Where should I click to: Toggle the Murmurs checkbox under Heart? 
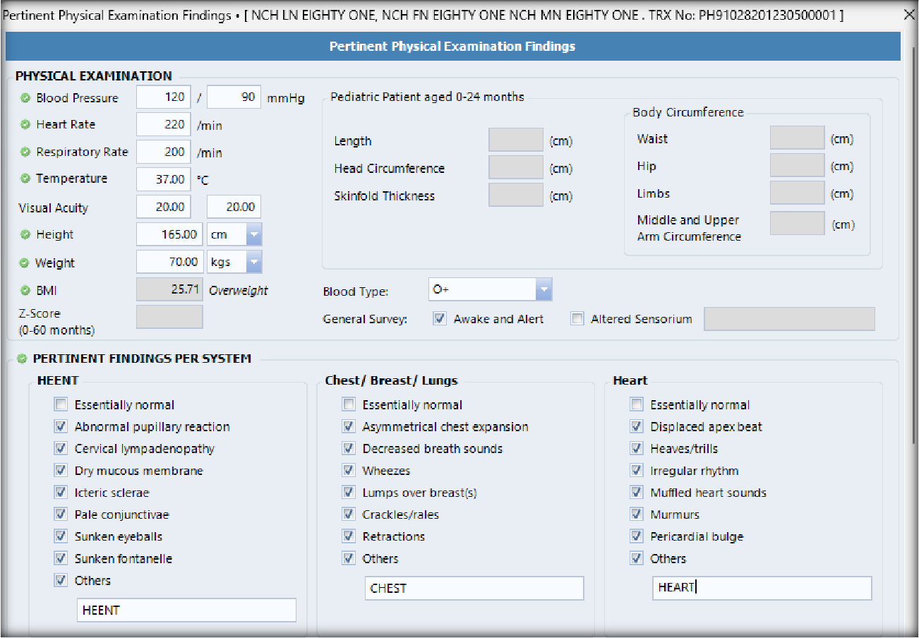[637, 514]
